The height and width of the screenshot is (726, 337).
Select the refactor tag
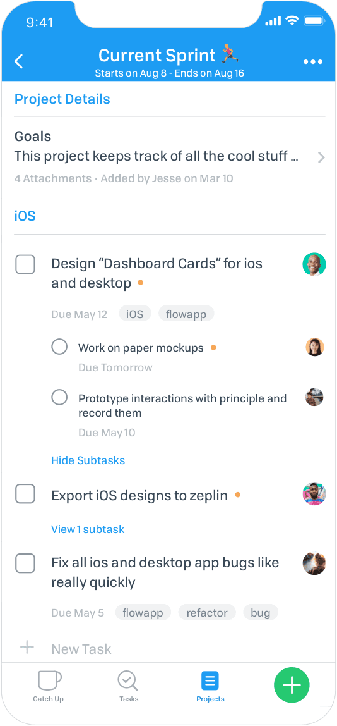206,613
